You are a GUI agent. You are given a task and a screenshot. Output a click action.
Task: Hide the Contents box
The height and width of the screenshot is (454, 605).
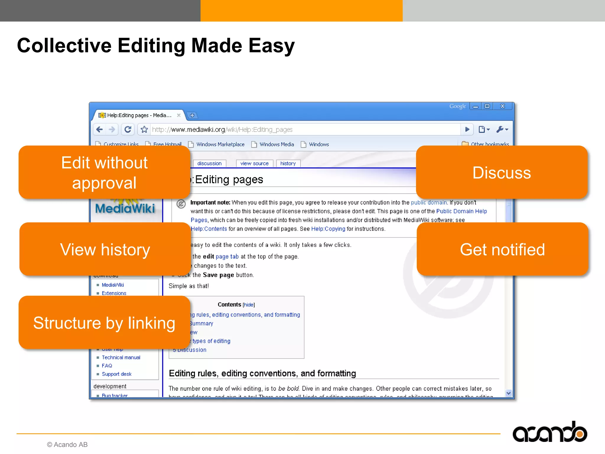tap(249, 305)
